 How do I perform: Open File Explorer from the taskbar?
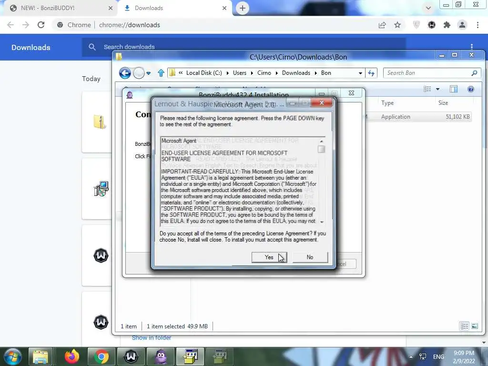pyautogui.click(x=41, y=356)
